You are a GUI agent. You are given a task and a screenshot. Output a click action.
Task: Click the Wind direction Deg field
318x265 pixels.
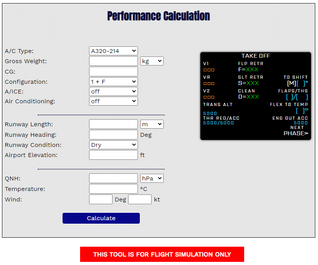click(x=101, y=200)
